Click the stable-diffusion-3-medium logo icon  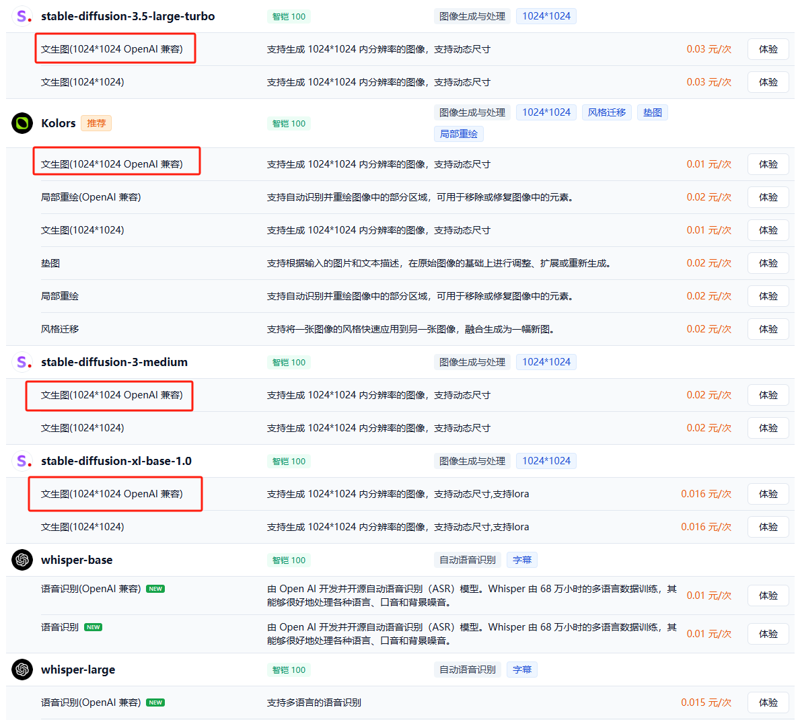click(22, 362)
